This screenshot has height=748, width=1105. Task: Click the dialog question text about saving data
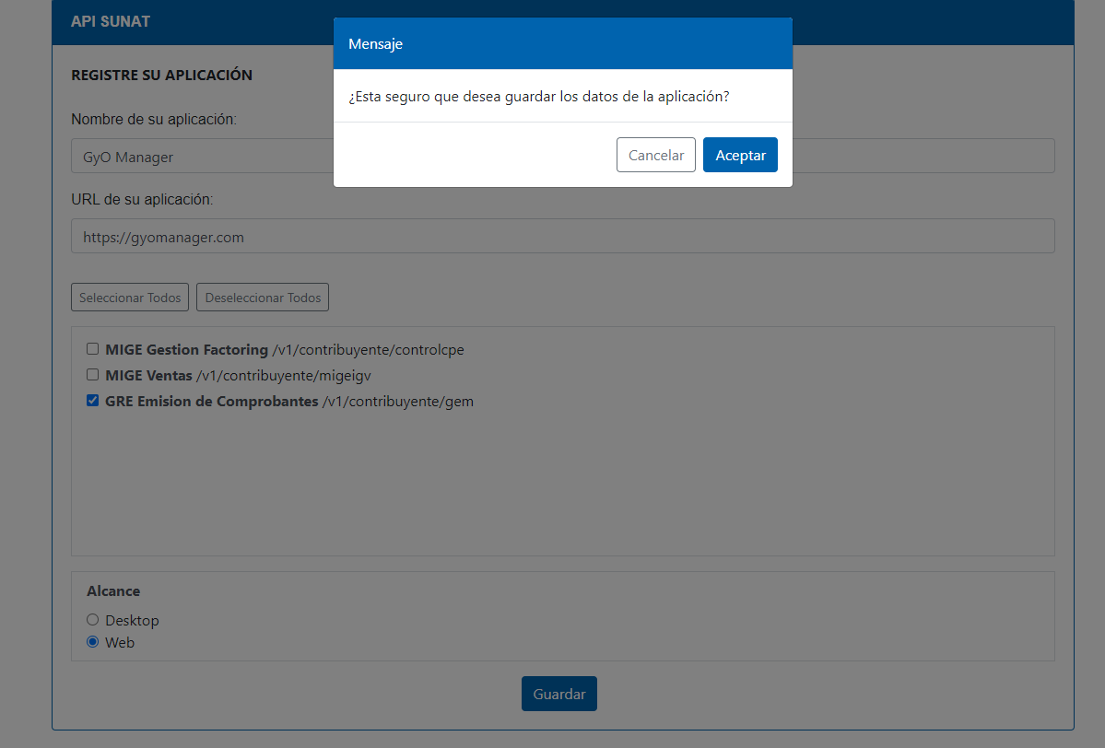pos(538,97)
